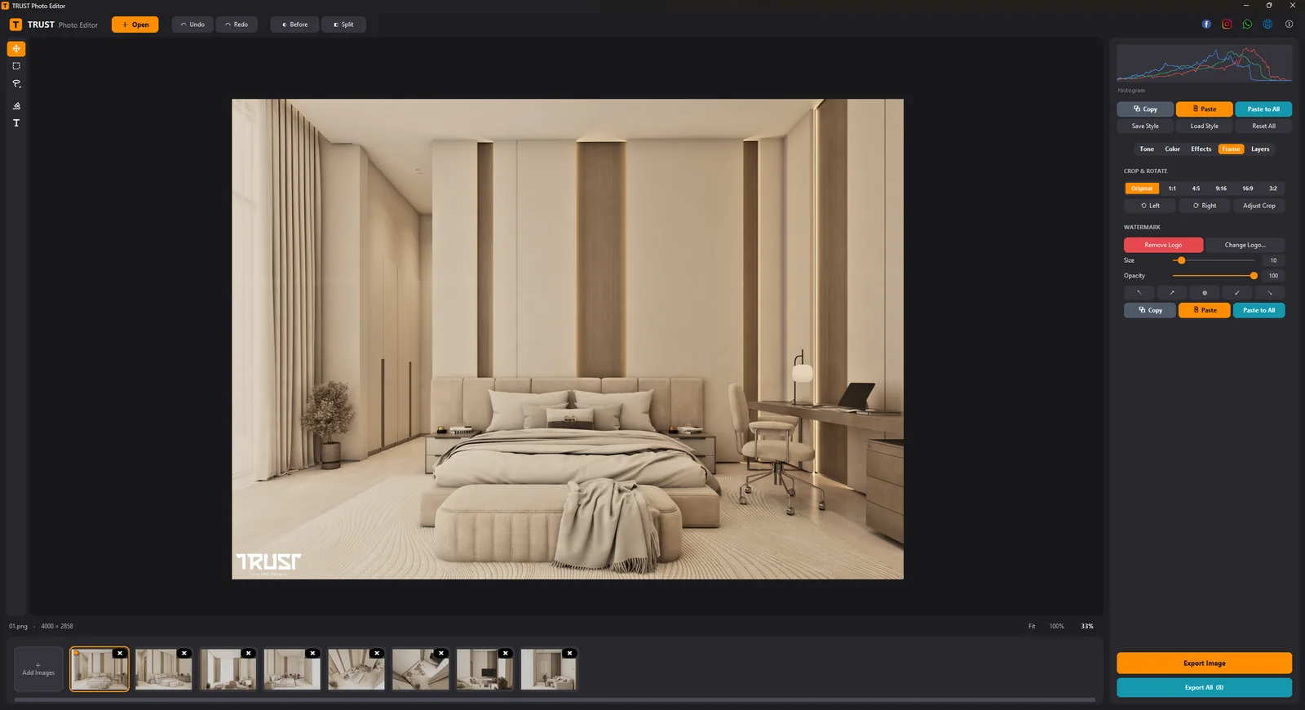Click the Add Images tile
The width and height of the screenshot is (1305, 710).
38,669
